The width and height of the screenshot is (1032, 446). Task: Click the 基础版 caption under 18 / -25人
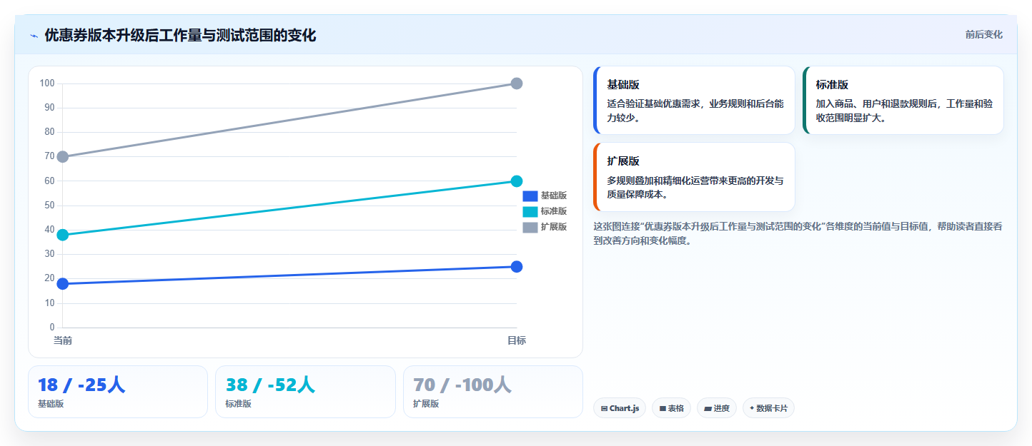pos(51,404)
